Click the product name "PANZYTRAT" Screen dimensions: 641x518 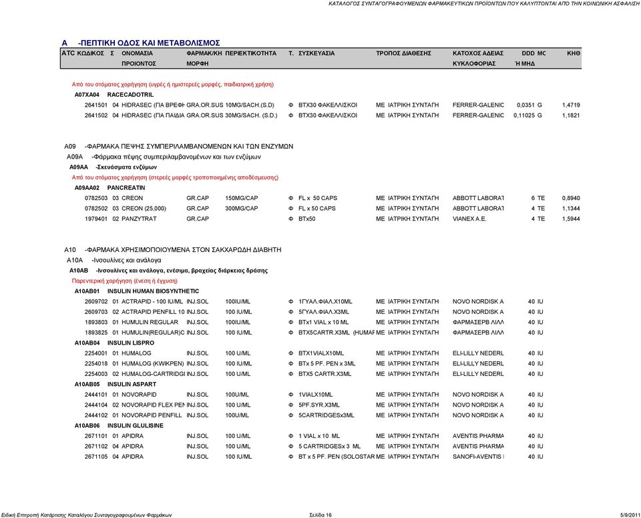(x=139, y=219)
